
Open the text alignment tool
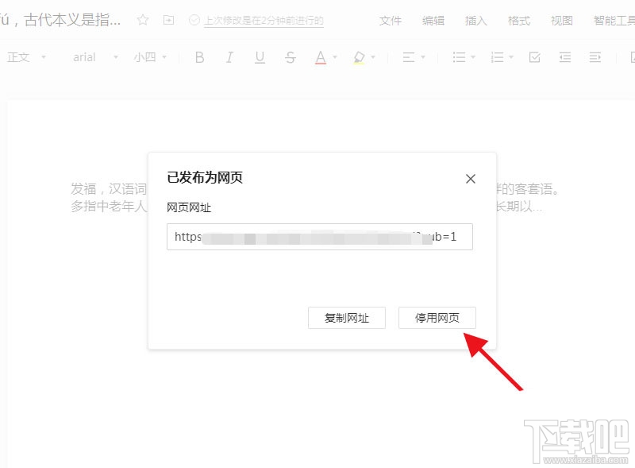pos(410,57)
